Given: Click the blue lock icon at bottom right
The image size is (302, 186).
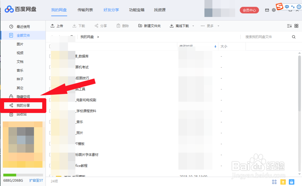Looking at the screenshot, I should [291, 182].
